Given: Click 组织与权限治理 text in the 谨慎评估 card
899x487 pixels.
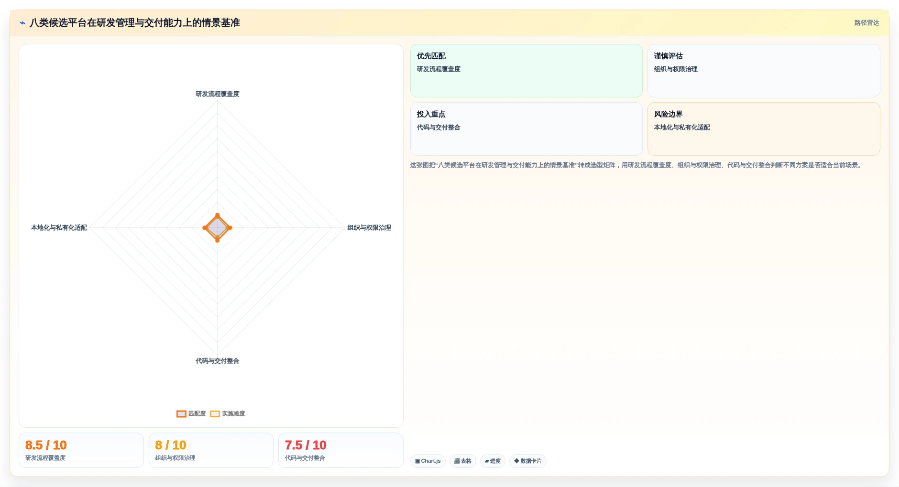Looking at the screenshot, I should tap(676, 69).
